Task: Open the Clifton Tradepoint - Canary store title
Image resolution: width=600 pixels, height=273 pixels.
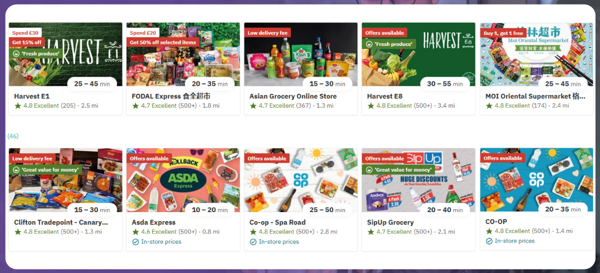Action: click(x=61, y=222)
